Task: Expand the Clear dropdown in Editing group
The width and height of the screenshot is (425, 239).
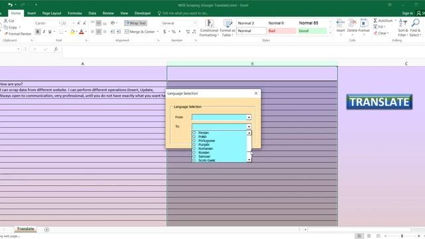Action: [388, 33]
